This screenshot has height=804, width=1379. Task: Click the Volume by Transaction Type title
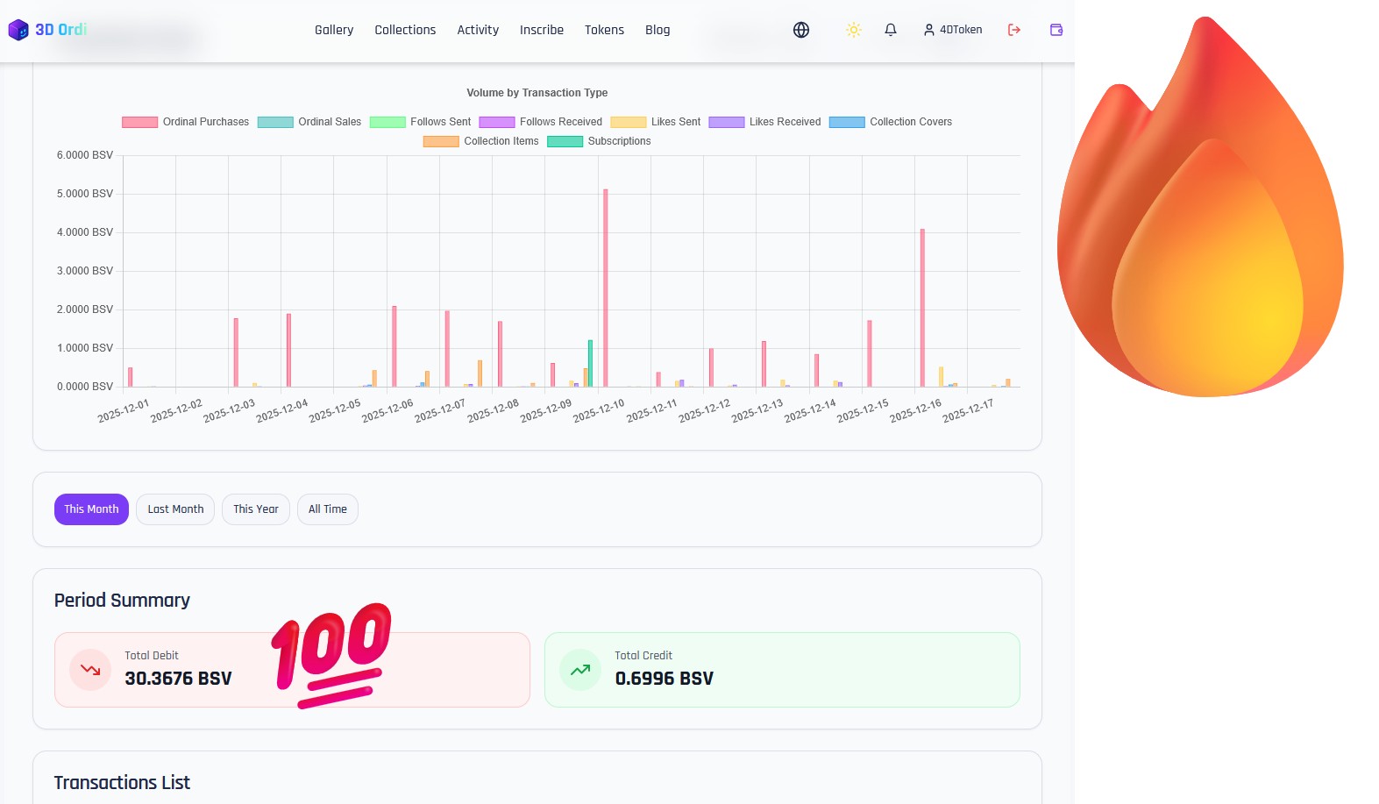tap(537, 93)
